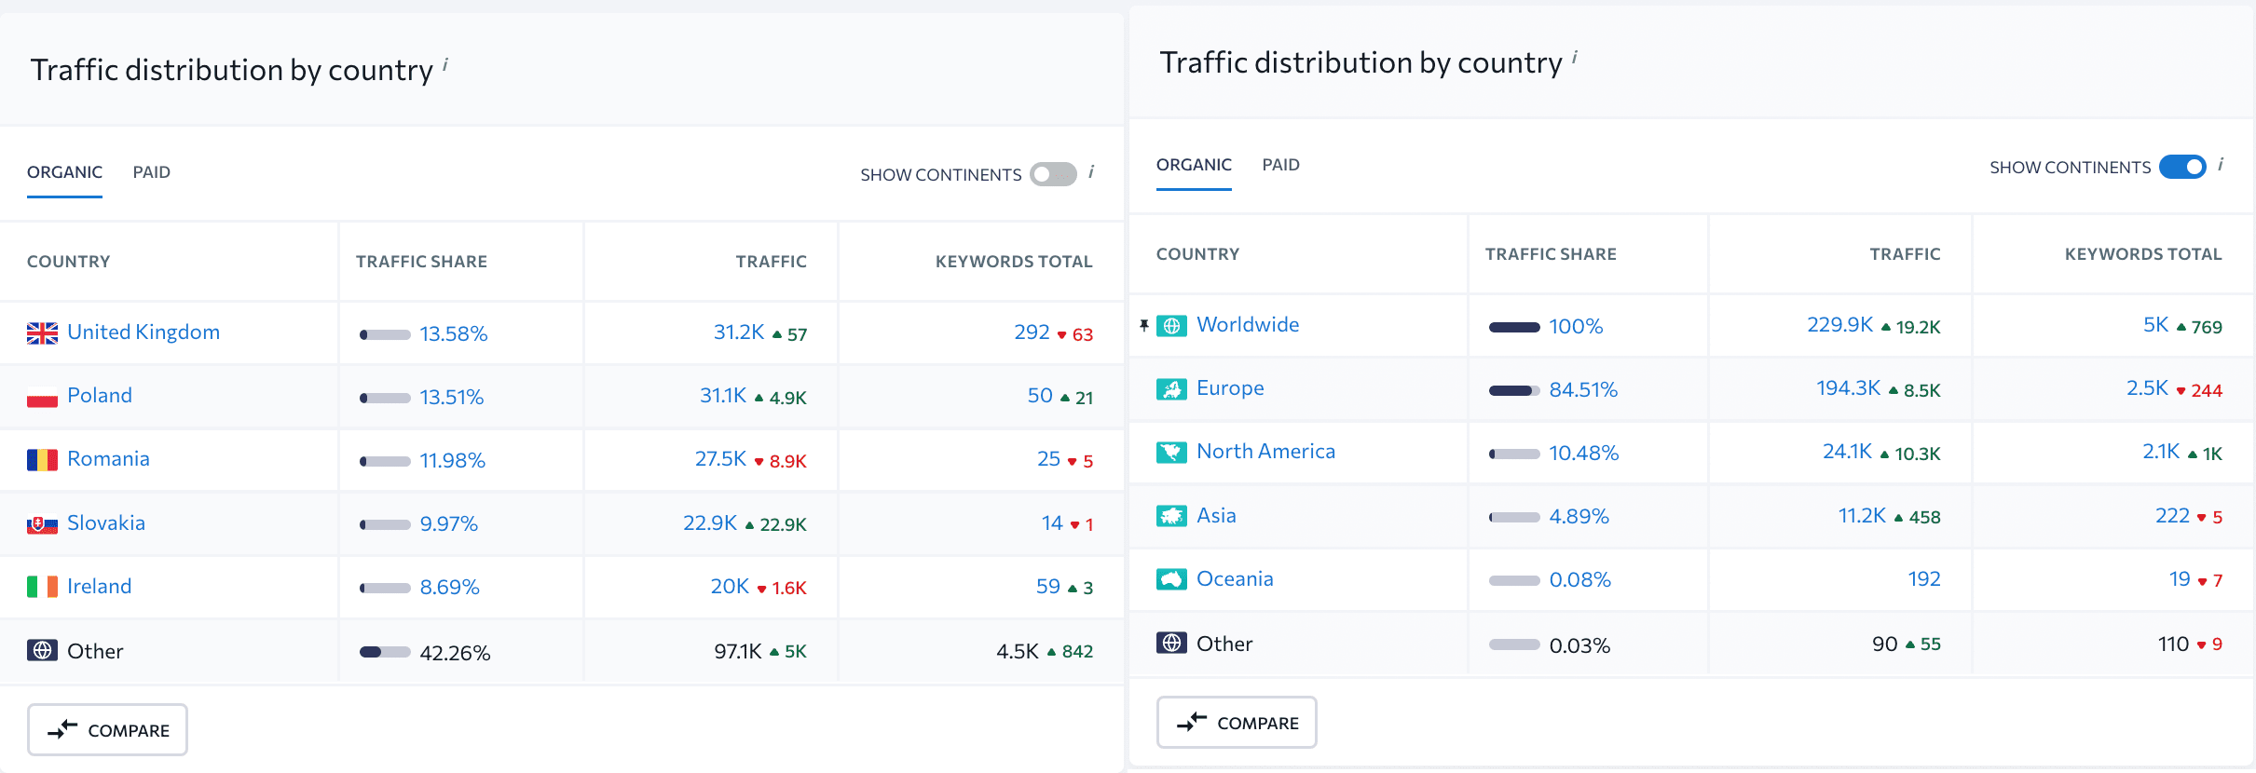Click the 24.1K North America traffic value
Image resolution: width=2256 pixels, height=773 pixels.
[x=1848, y=452]
